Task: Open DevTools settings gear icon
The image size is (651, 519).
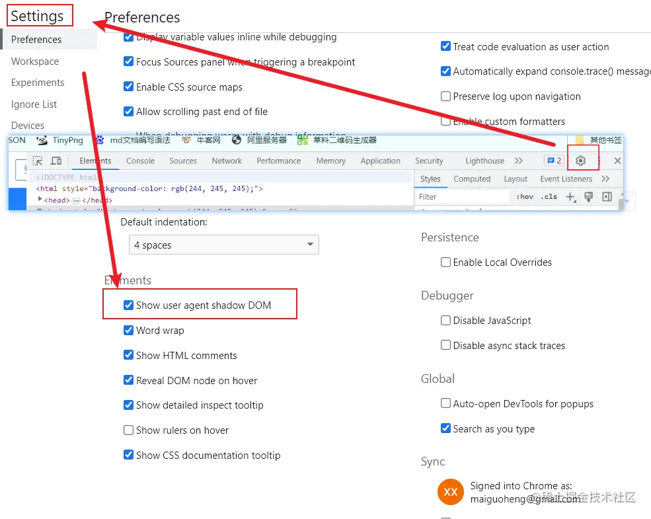Action: 580,161
